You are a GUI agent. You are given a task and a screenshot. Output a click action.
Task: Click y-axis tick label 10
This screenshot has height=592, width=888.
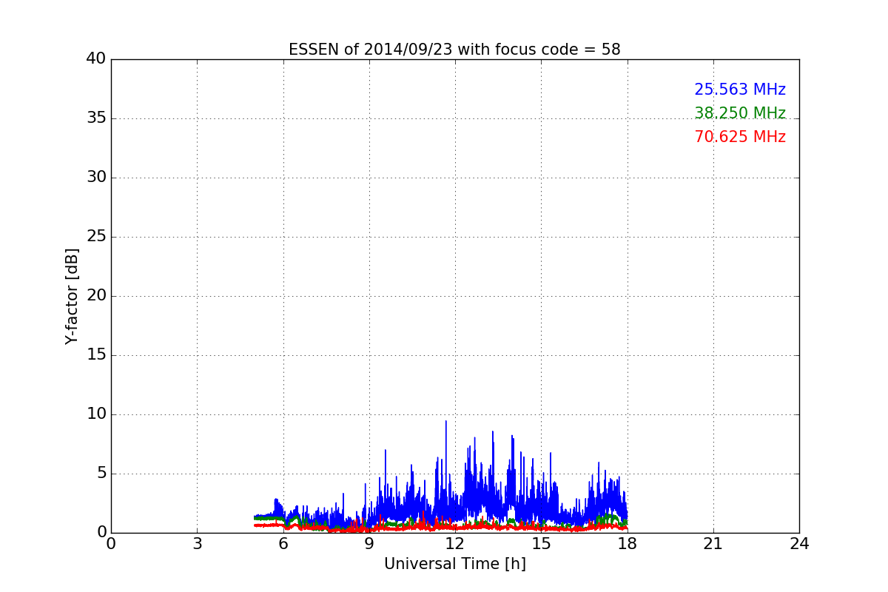tap(96, 414)
